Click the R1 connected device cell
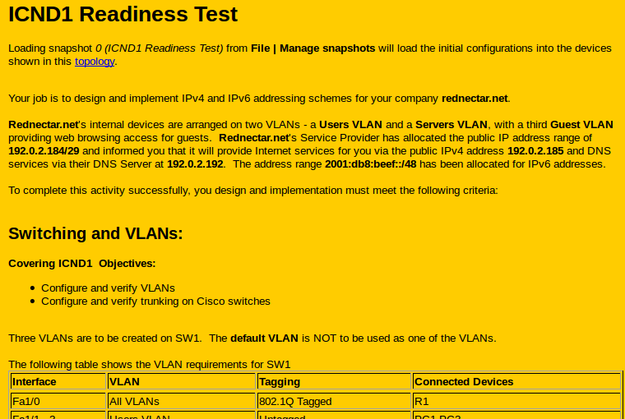The image size is (625, 419). (x=422, y=402)
